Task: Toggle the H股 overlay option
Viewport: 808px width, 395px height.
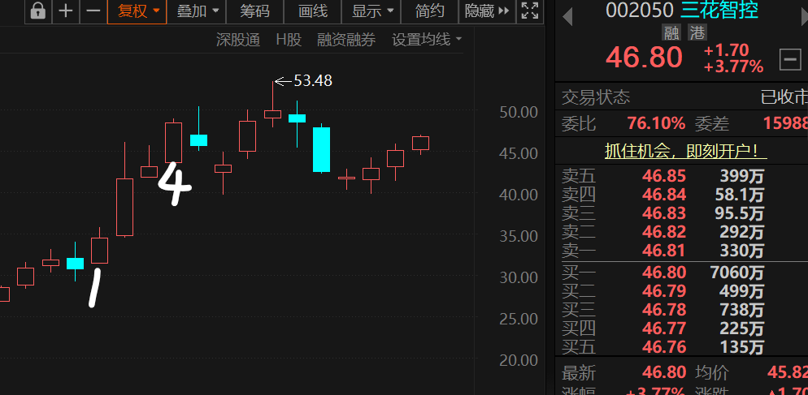Action: 289,40
